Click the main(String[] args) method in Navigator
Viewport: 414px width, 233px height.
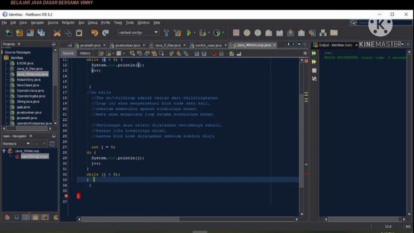[x=34, y=157]
